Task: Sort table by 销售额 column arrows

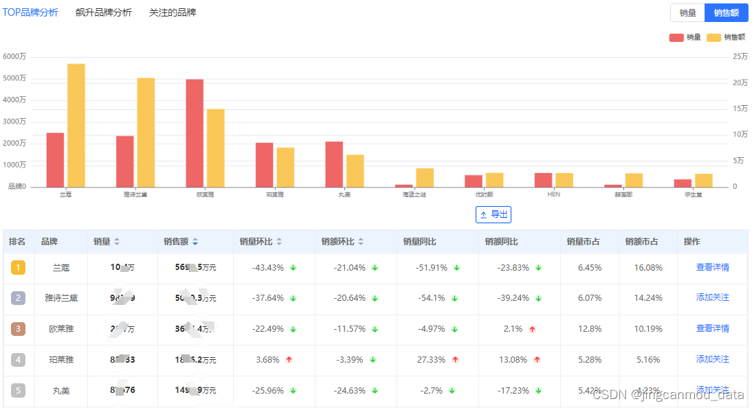Action: 195,242
